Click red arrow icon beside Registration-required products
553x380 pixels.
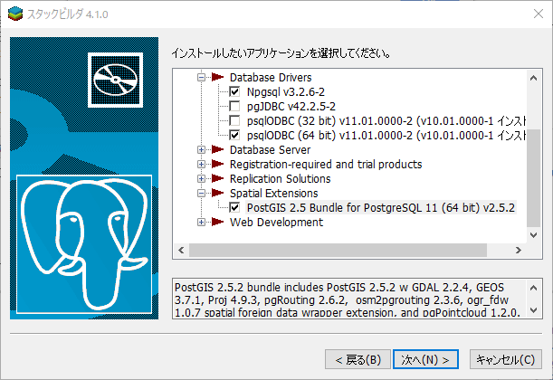coord(217,165)
